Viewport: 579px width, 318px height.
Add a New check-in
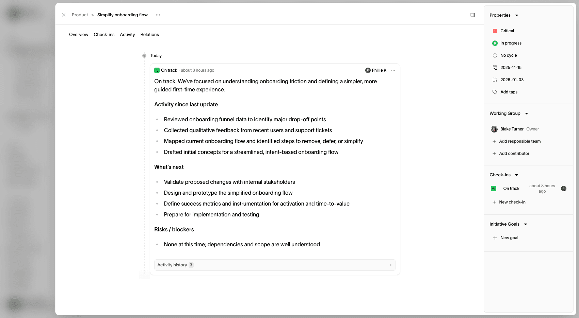coord(512,202)
